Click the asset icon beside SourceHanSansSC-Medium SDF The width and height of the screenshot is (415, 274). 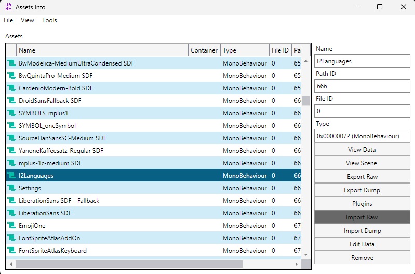11,138
